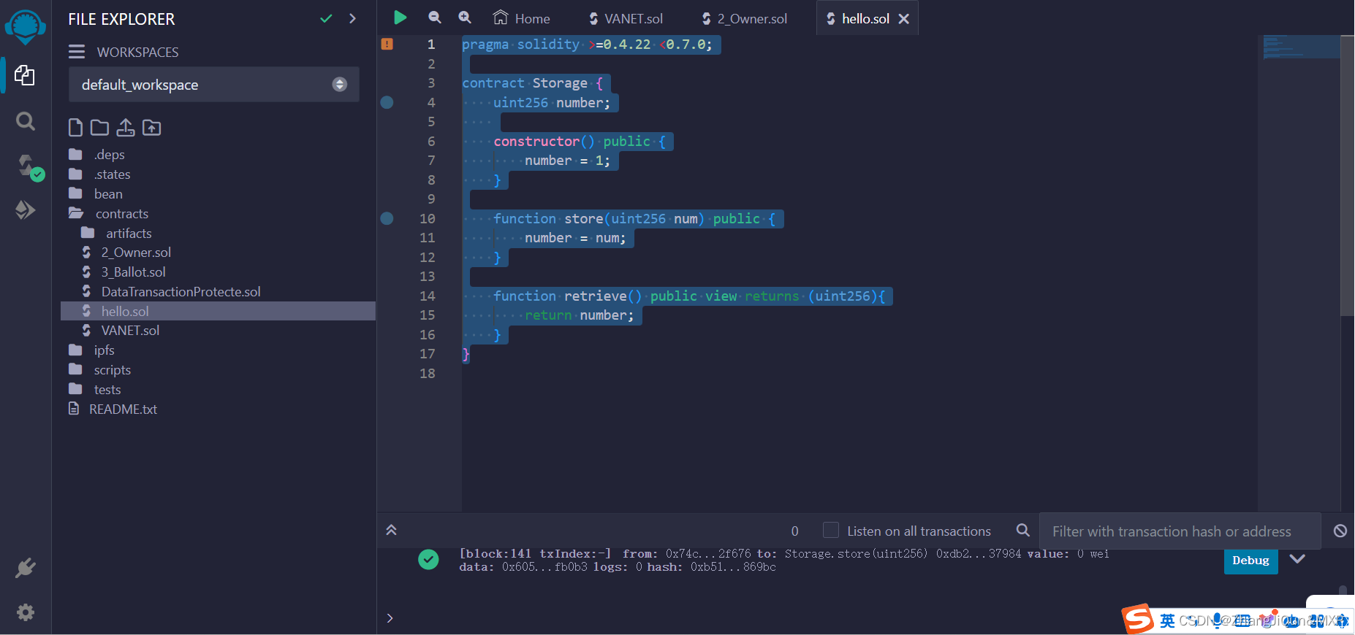This screenshot has height=635, width=1355.
Task: Focus the transaction hash filter field
Action: coord(1180,531)
